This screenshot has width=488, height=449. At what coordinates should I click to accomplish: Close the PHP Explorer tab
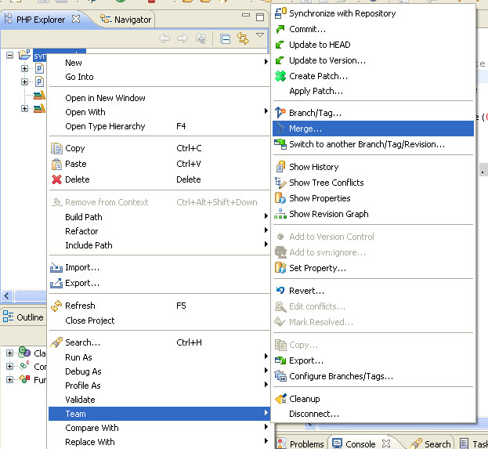coord(76,19)
